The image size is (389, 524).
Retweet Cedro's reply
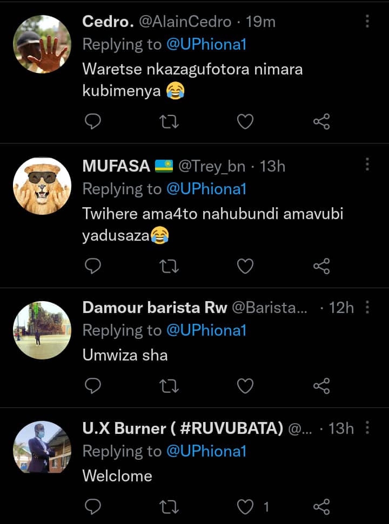click(x=170, y=122)
